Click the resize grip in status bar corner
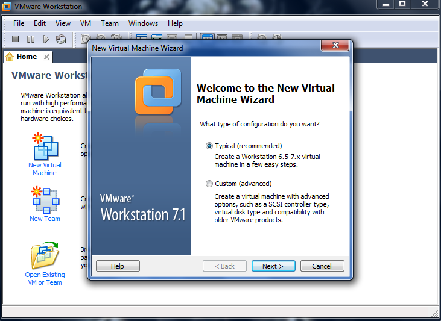The width and height of the screenshot is (441, 321). (x=435, y=313)
